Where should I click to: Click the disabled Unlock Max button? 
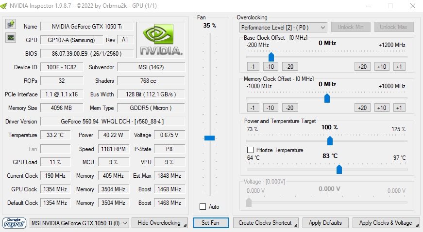(x=394, y=27)
